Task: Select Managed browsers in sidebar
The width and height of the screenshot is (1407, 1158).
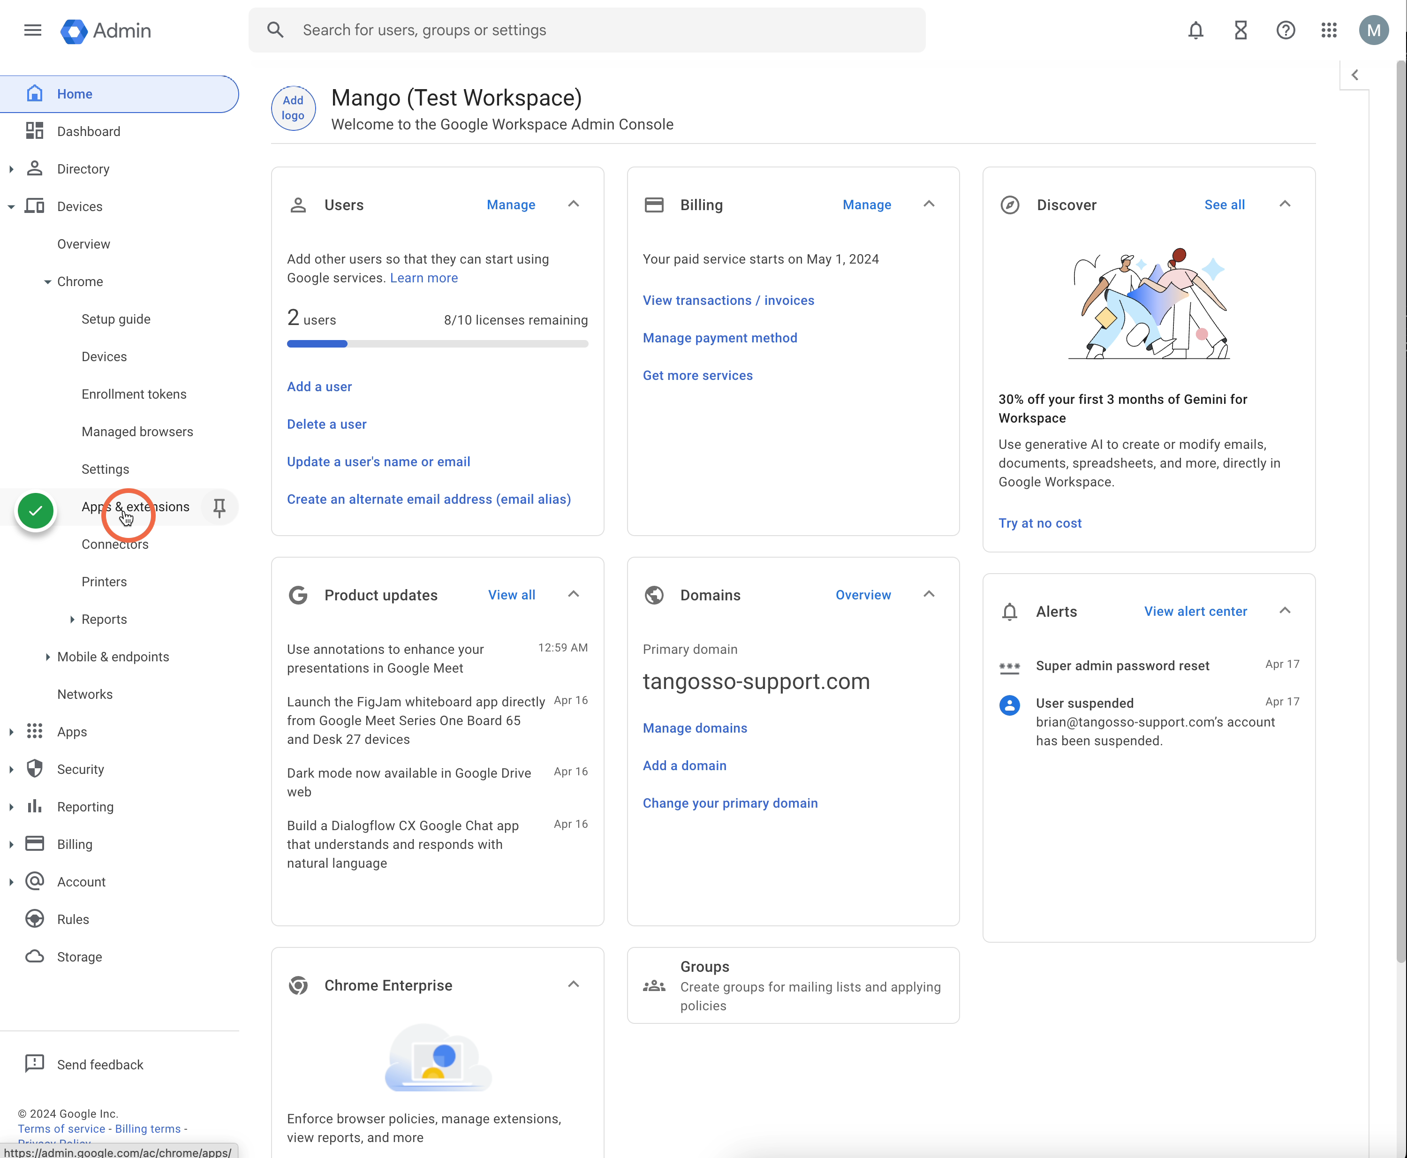Action: click(x=137, y=432)
